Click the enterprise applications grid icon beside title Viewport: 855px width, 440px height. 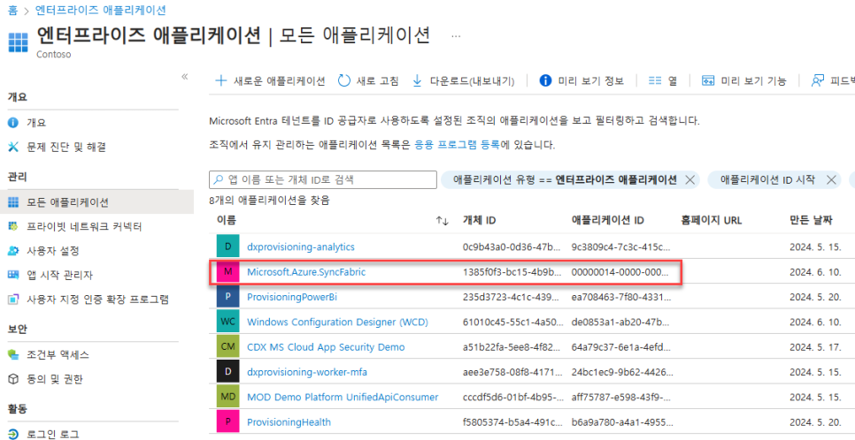[19, 42]
